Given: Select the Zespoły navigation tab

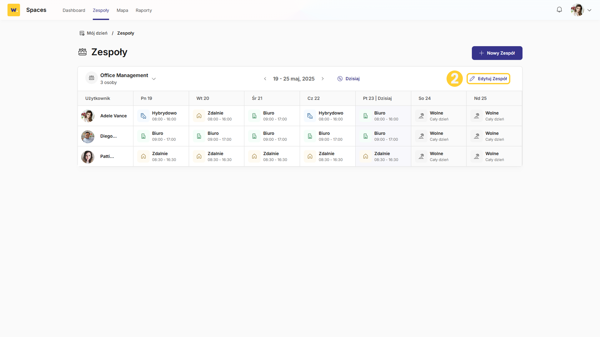Looking at the screenshot, I should (x=101, y=10).
